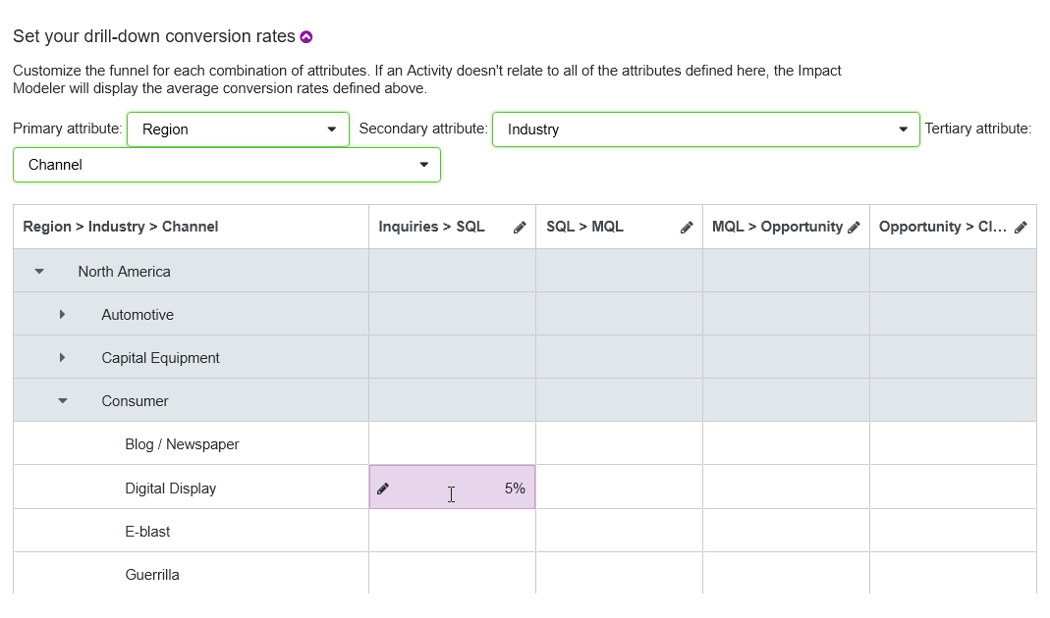1050x618 pixels.
Task: Open the Secondary attribute Industry dropdown
Action: pyautogui.click(x=705, y=129)
